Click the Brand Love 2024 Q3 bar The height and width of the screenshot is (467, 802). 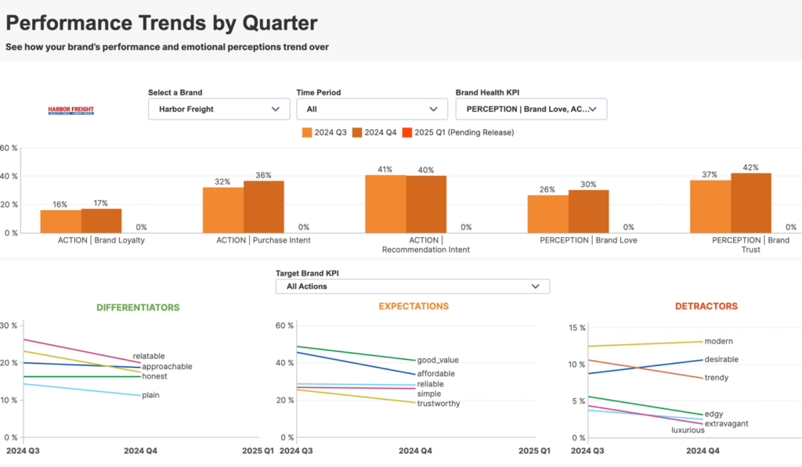547,214
